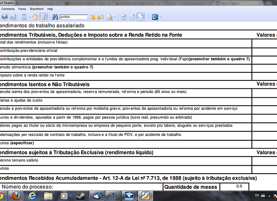Open the Comments menu
The width and height of the screenshot is (277, 201).
point(8,9)
